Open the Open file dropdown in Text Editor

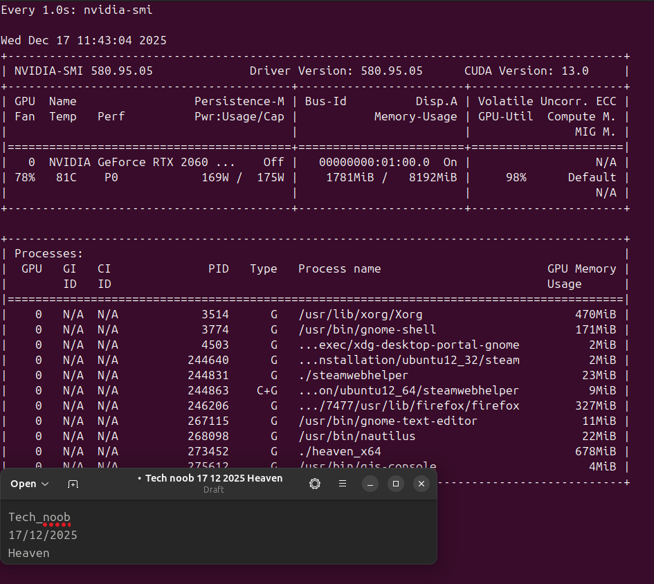30,484
